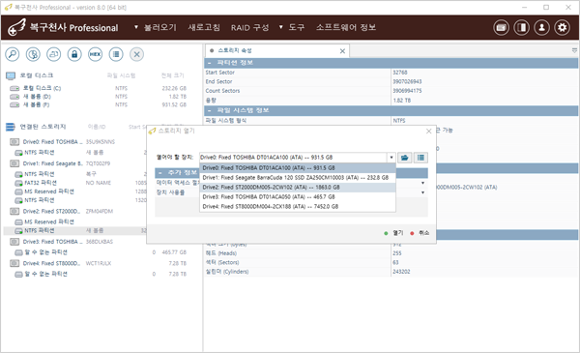Open the 장치 사용률 row dropdown arrow
580x353 pixels.
(422, 192)
